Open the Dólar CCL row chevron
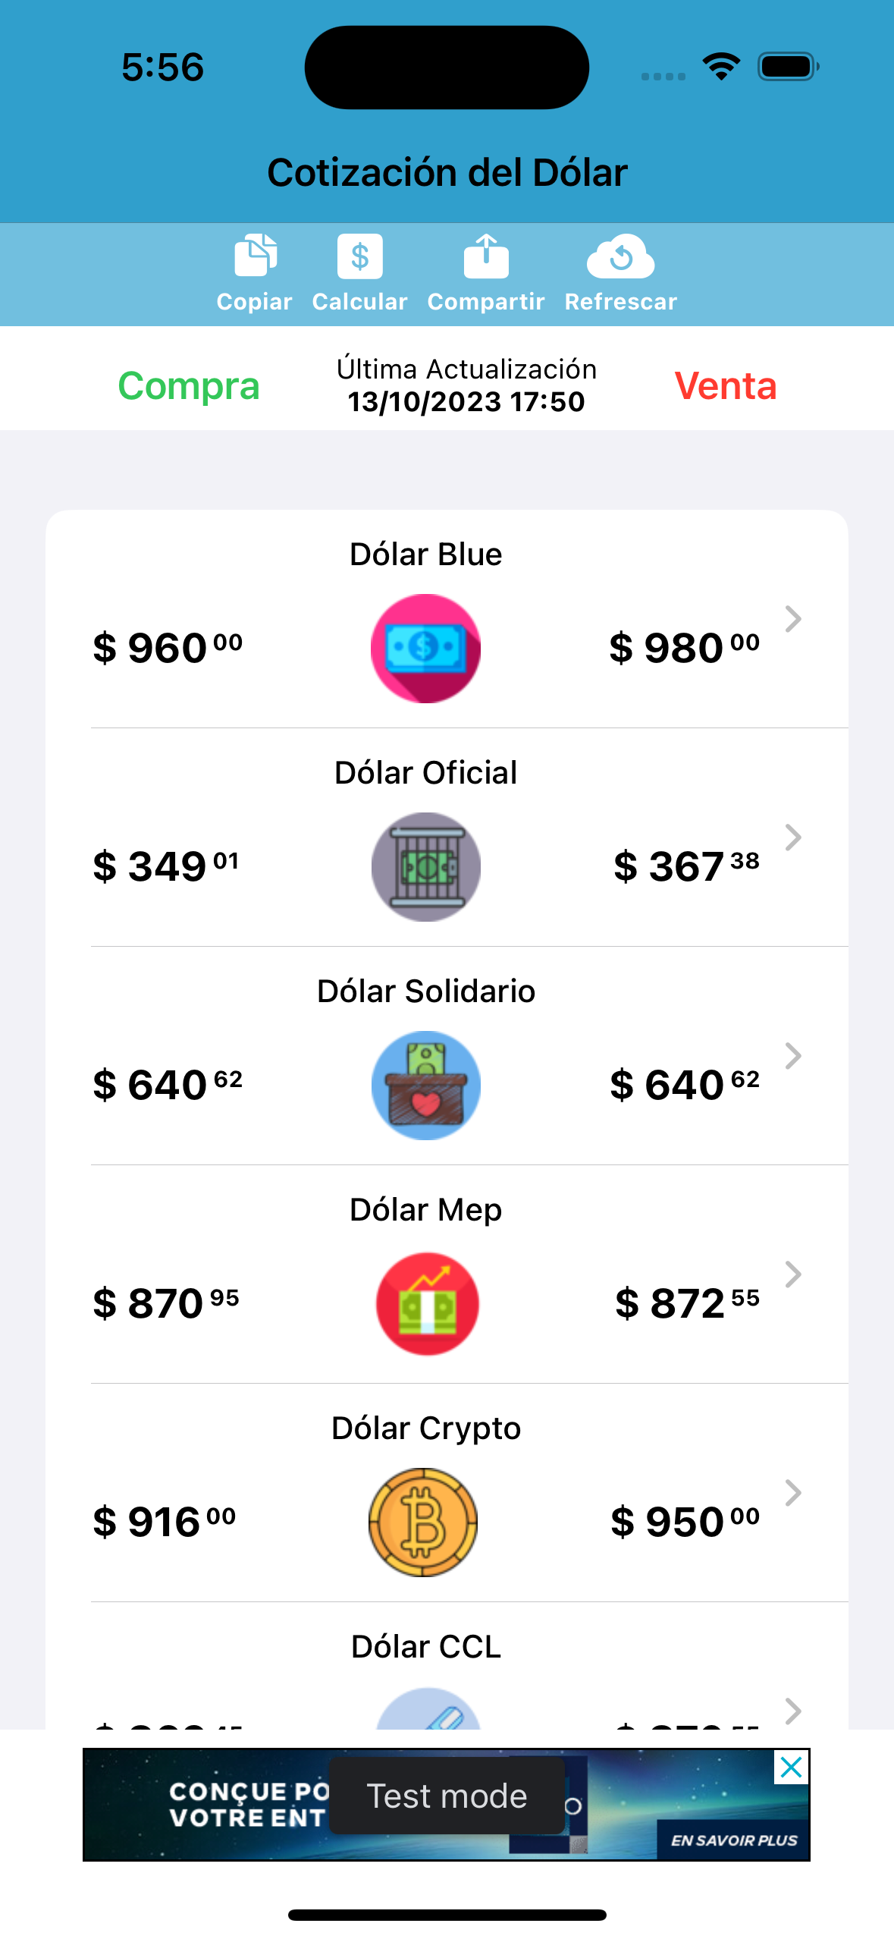The height and width of the screenshot is (1939, 894). click(x=793, y=1710)
